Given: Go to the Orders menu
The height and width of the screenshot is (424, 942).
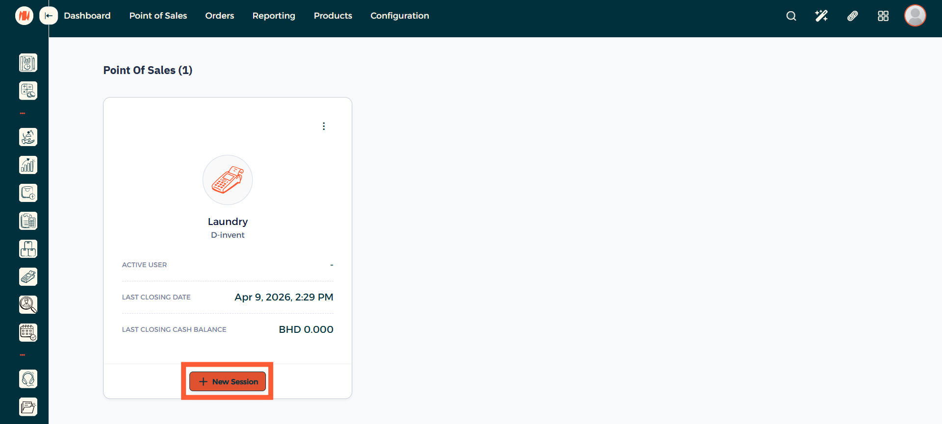Looking at the screenshot, I should (x=219, y=16).
